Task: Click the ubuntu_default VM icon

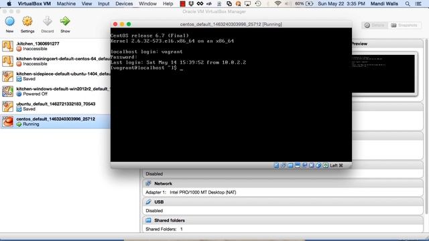Action: click(x=7, y=106)
